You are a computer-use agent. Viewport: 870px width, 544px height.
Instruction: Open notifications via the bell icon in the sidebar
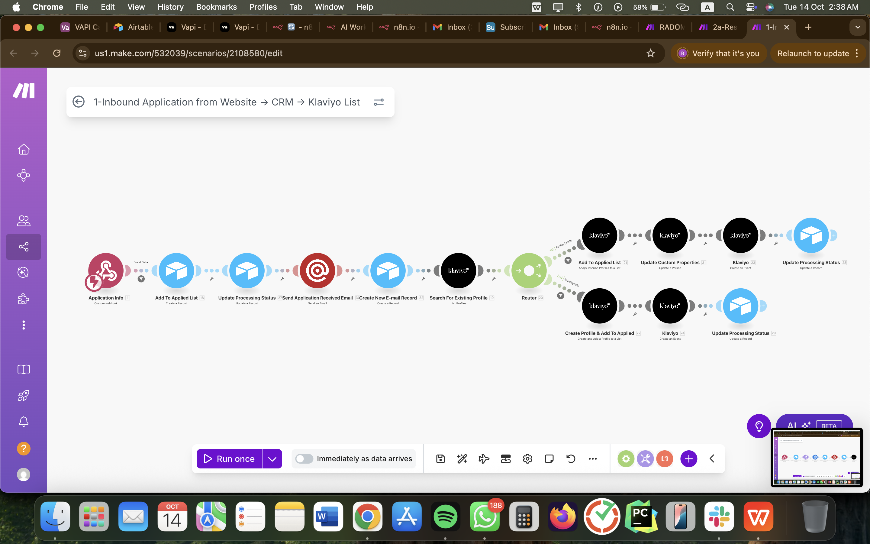(23, 421)
